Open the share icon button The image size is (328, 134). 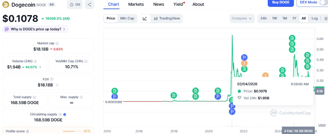click(89, 5)
